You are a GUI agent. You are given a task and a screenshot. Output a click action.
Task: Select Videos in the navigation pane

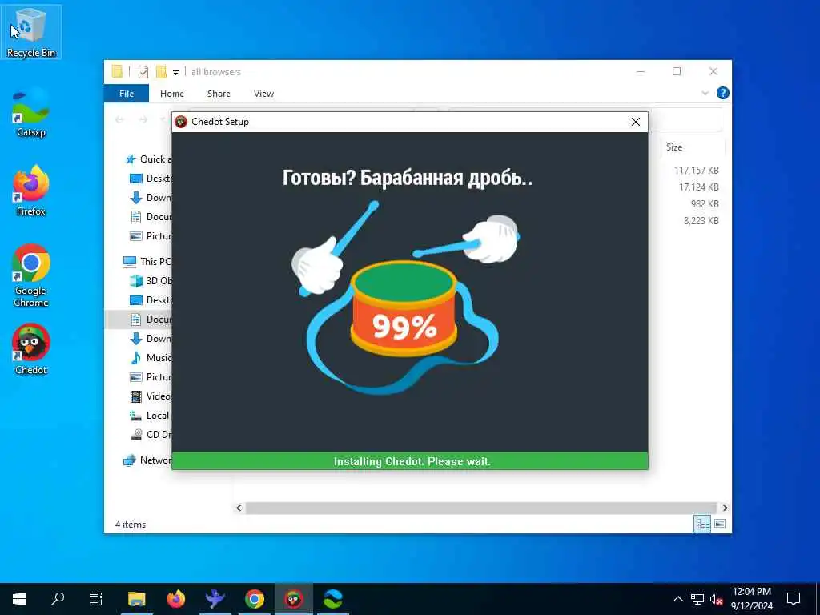click(x=151, y=396)
